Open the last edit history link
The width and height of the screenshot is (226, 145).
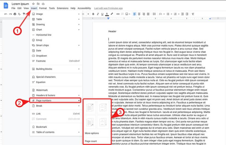point(108,8)
